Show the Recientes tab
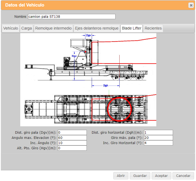The image size is (196, 181). point(153,28)
